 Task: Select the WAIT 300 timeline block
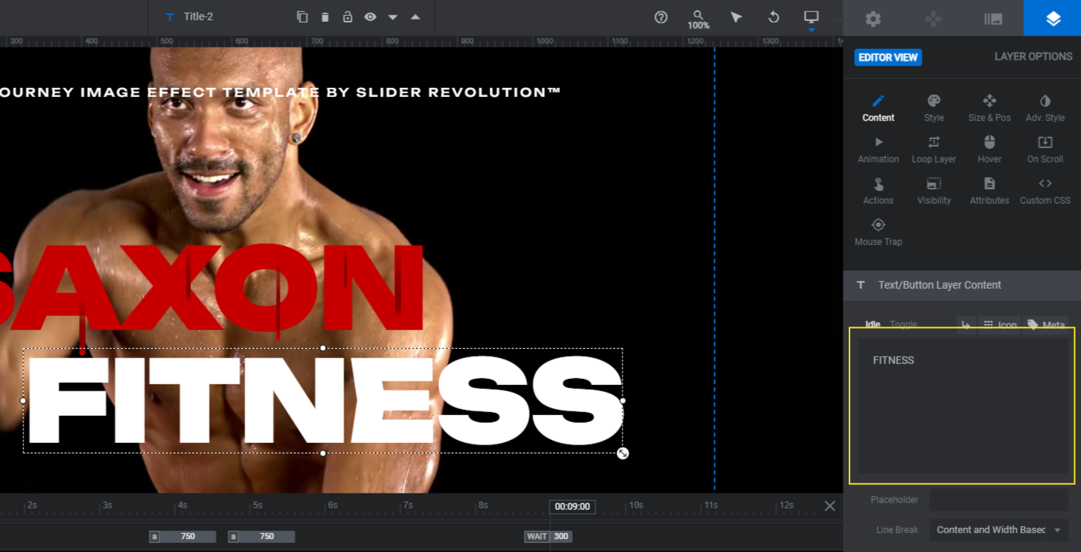pos(548,536)
